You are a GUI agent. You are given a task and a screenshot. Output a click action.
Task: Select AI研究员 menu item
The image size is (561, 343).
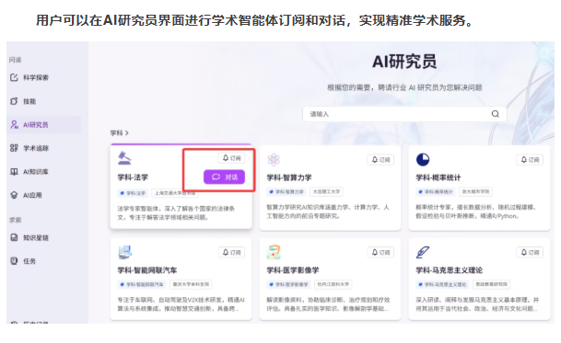pyautogui.click(x=43, y=125)
